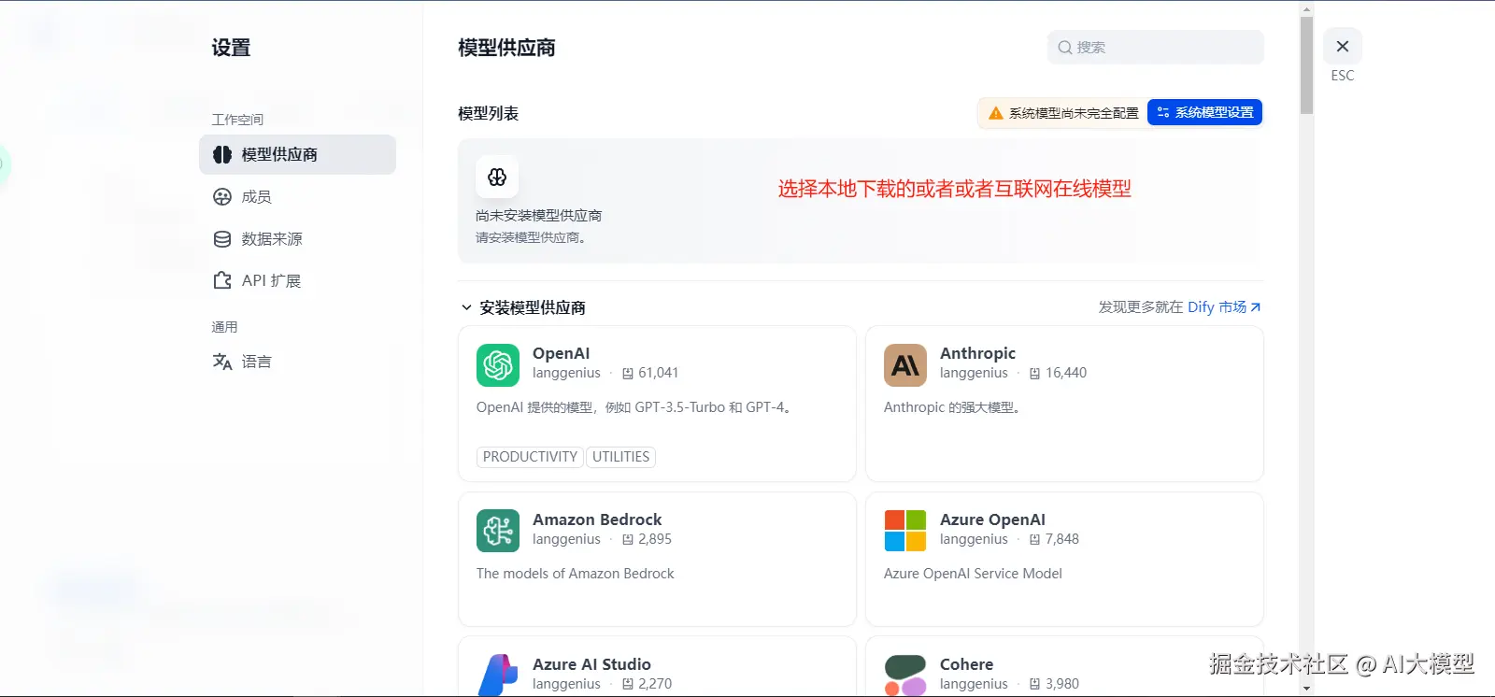Click the UTILITIES tag on OpenAI card
The image size is (1495, 697).
point(620,457)
